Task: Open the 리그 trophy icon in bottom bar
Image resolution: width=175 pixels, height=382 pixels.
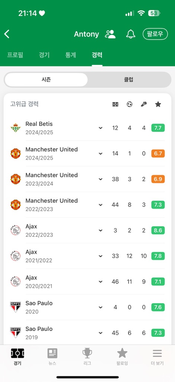Action: [87, 353]
